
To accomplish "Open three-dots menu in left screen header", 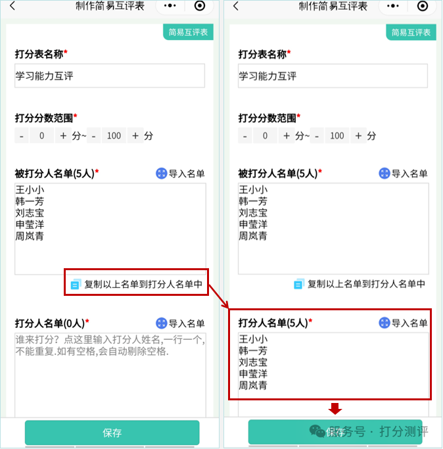I will click(x=170, y=6).
